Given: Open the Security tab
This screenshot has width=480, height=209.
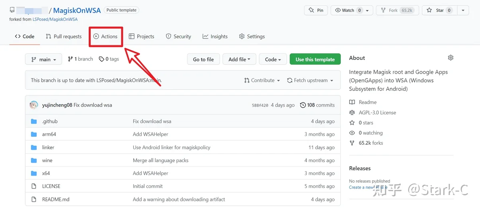Looking at the screenshot, I should (178, 36).
